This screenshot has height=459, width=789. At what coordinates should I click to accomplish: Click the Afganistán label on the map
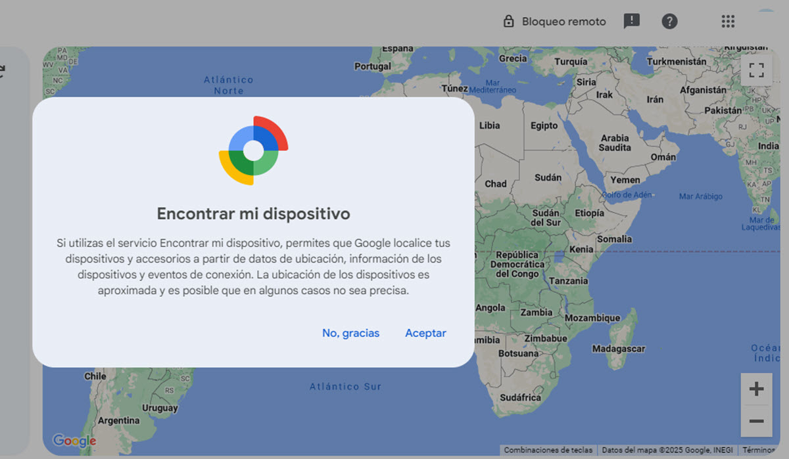pyautogui.click(x=704, y=90)
